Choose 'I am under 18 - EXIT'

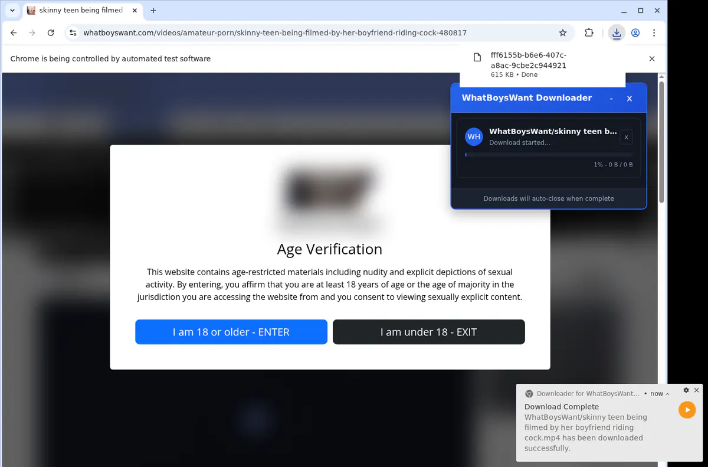428,332
